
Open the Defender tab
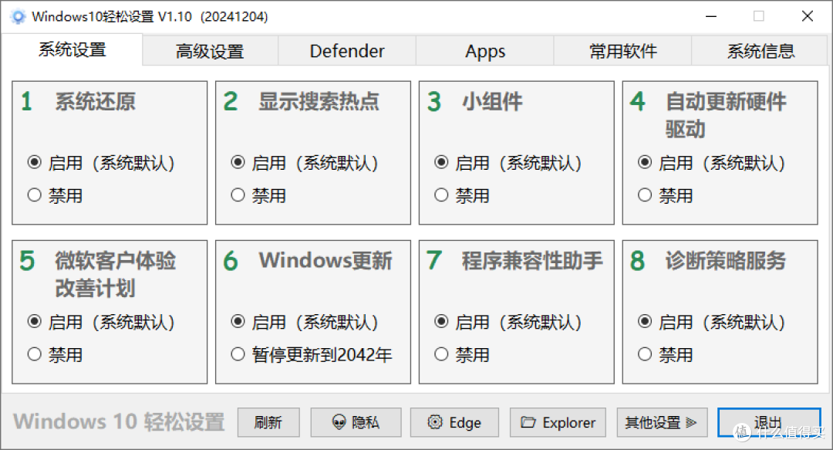point(347,51)
